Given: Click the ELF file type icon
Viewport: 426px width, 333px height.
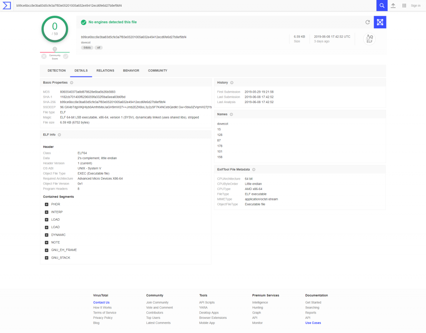Looking at the screenshot, I should pyautogui.click(x=369, y=39).
